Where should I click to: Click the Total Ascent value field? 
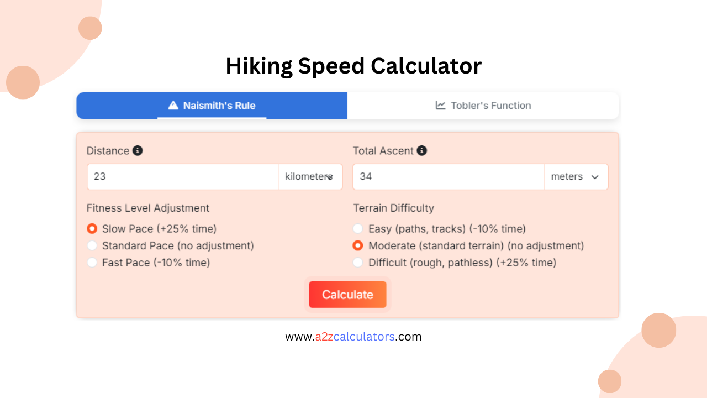pos(447,176)
